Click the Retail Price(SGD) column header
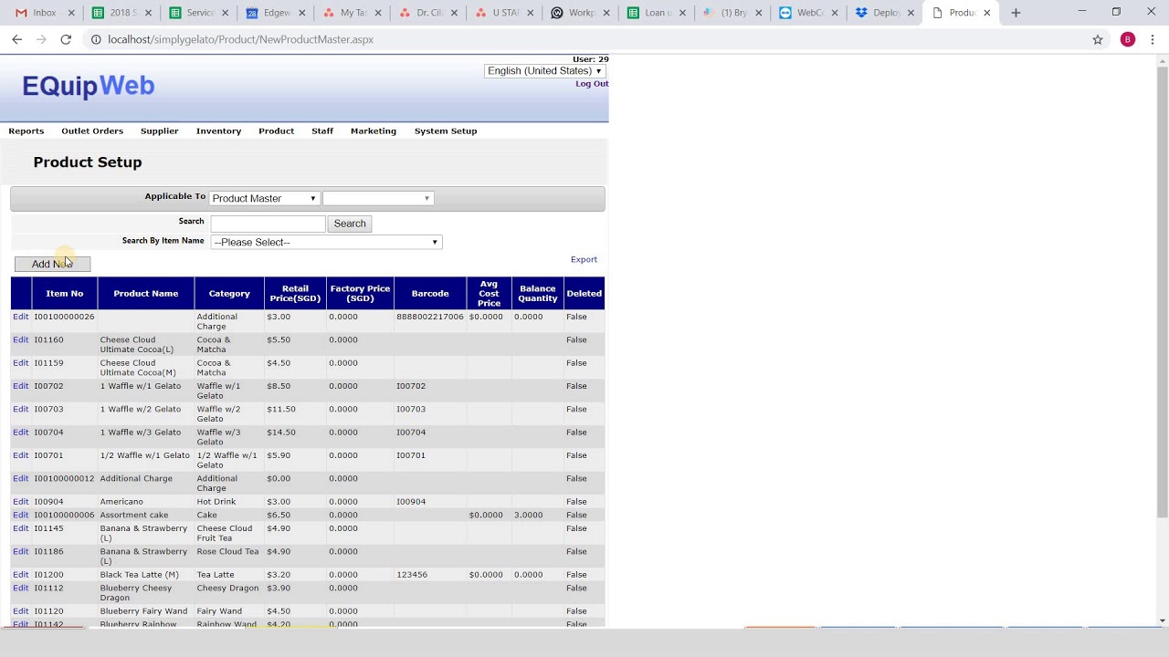The height and width of the screenshot is (657, 1169). [x=295, y=294]
